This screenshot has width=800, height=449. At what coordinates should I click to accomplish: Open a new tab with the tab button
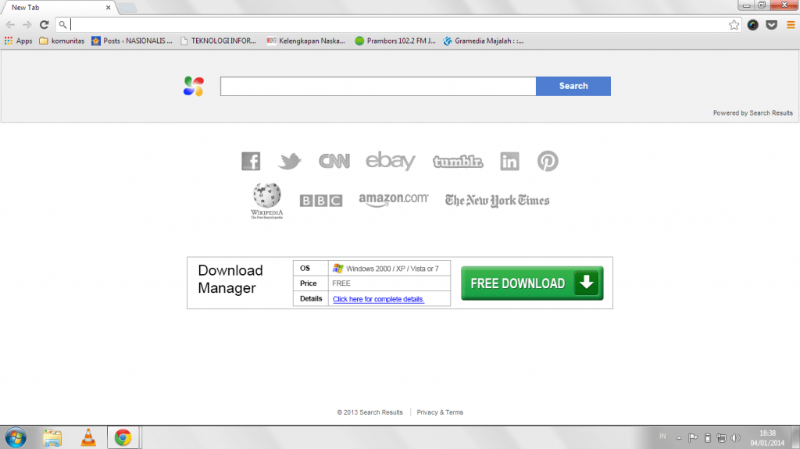(127, 8)
